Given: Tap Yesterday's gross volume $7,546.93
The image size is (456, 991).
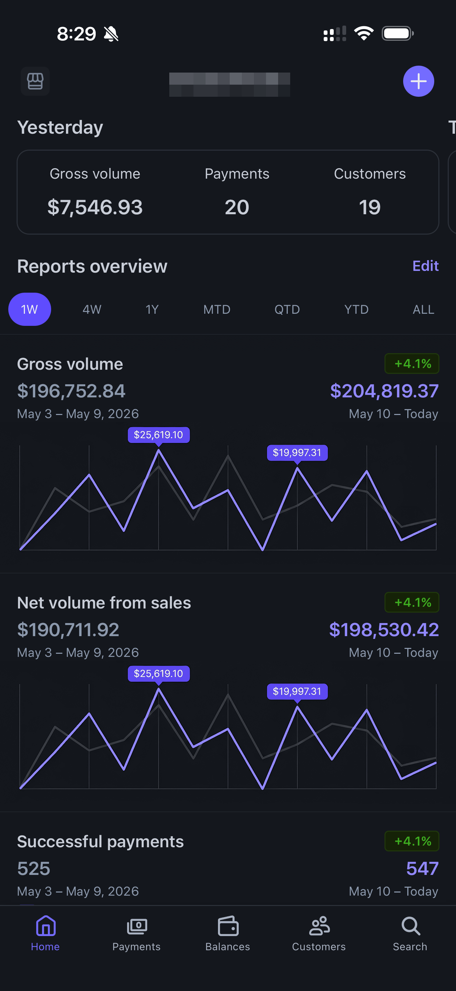Looking at the screenshot, I should 95,207.
